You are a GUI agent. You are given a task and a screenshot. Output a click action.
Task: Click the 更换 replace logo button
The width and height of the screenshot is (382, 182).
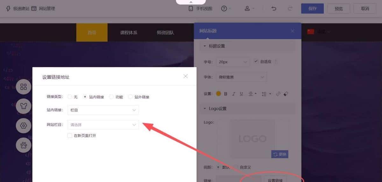click(x=279, y=154)
